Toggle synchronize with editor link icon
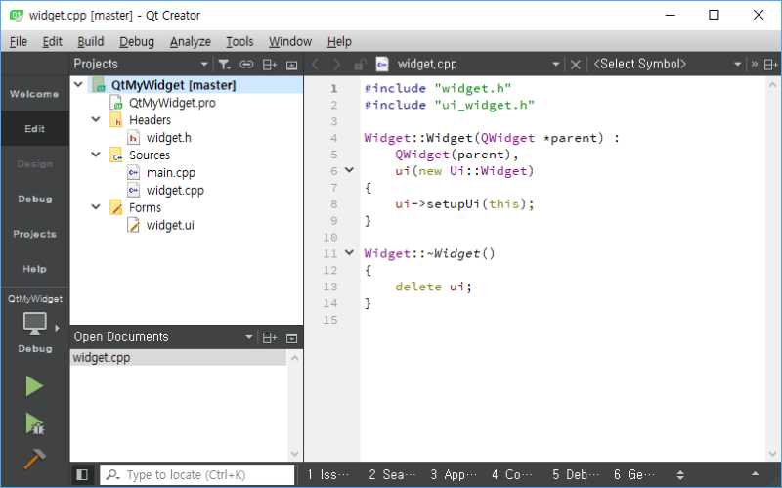 (246, 65)
